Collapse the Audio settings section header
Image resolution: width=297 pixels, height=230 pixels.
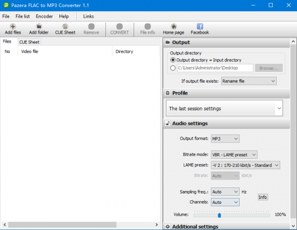(x=226, y=123)
